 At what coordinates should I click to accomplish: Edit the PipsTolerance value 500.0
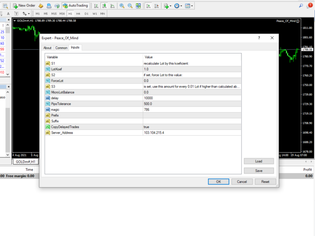(x=192, y=104)
